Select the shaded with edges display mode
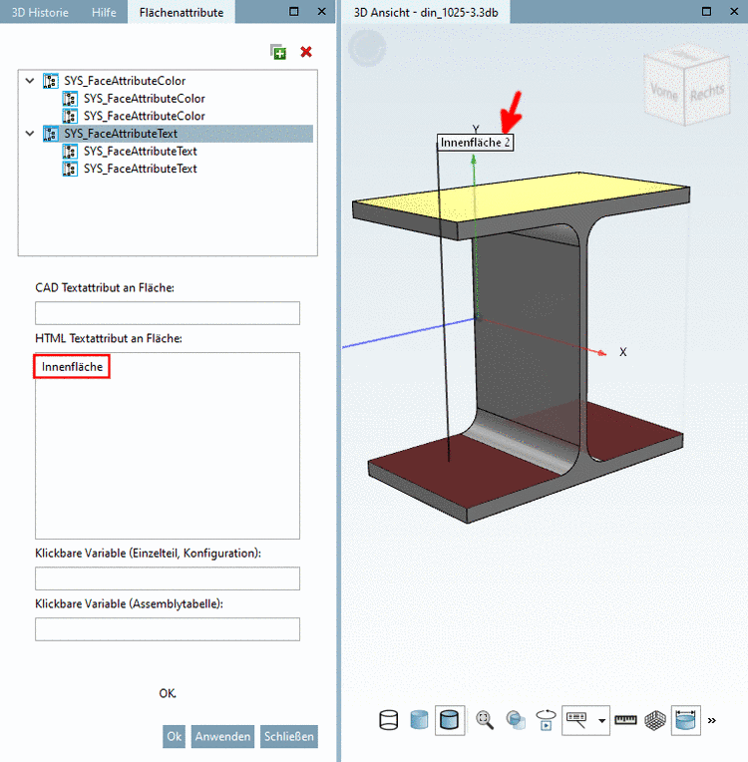This screenshot has height=762, width=748. [x=450, y=720]
